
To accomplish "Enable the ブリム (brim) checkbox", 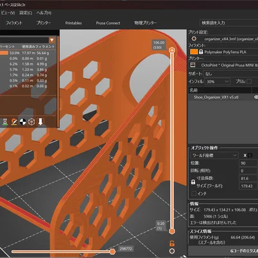I will (249, 81).
